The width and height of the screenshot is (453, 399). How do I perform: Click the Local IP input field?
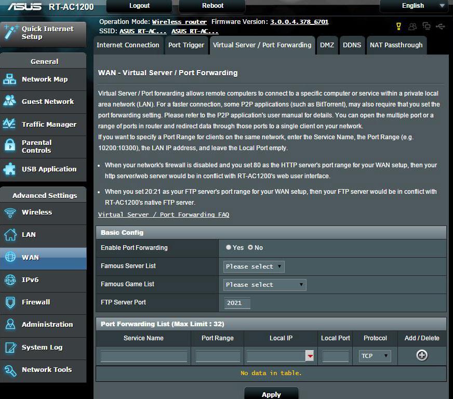click(x=276, y=356)
